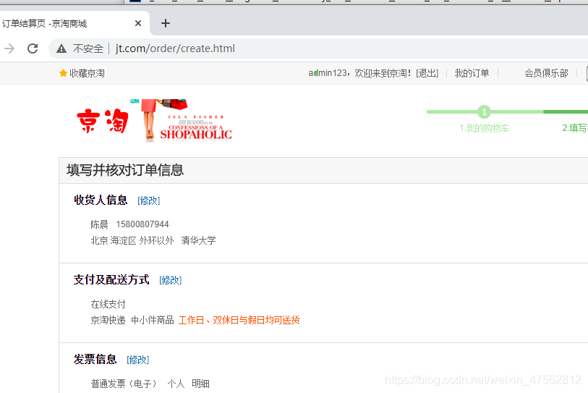Reload the page with refresh icon
588x393 pixels.
click(33, 48)
